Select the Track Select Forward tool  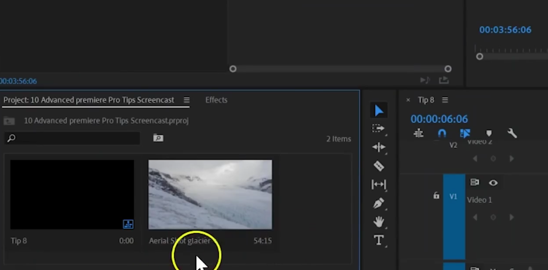tap(379, 128)
